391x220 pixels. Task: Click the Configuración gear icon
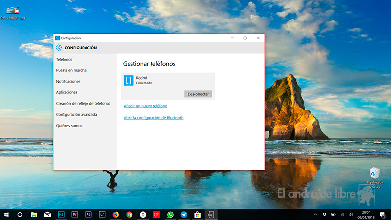coord(59,48)
